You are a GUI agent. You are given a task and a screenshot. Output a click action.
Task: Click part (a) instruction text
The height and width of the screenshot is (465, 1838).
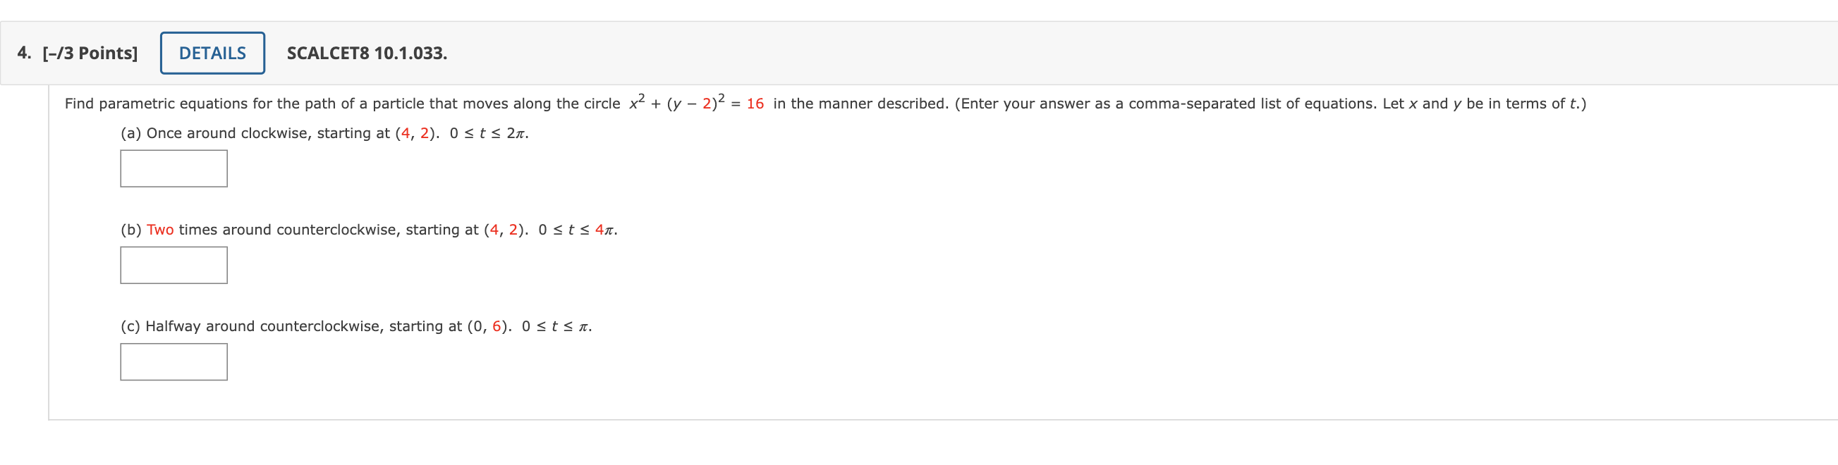[x=324, y=133]
